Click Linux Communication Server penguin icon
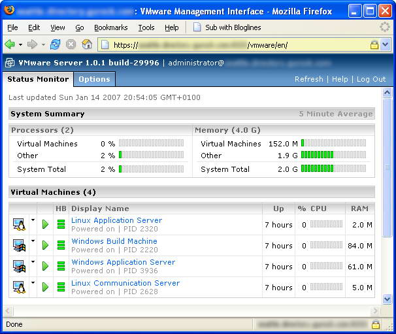This screenshot has height=334, width=396. 19,287
